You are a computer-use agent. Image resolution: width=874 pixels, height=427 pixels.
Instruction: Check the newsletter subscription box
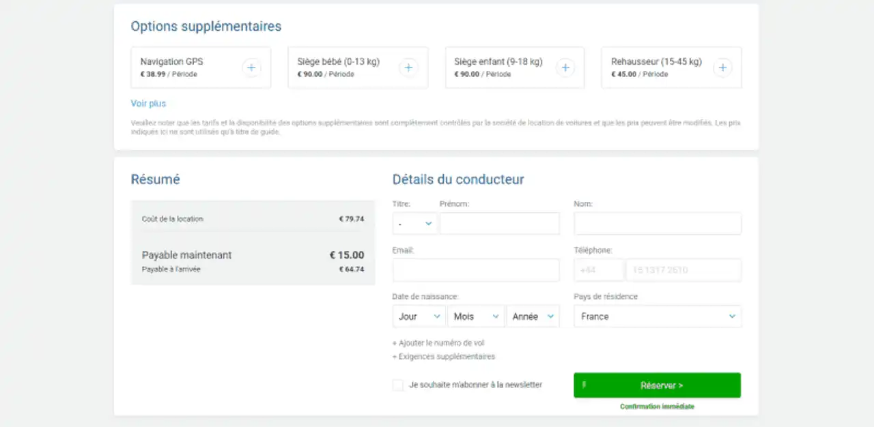point(398,385)
